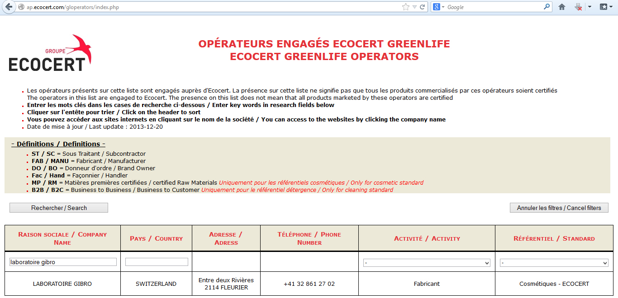Click the magnifier icon in Google search box
The width and height of the screenshot is (618, 298).
click(547, 7)
